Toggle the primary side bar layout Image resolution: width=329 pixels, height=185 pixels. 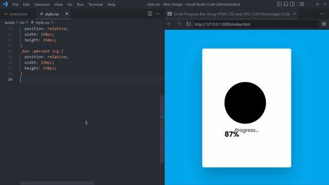point(279,4)
